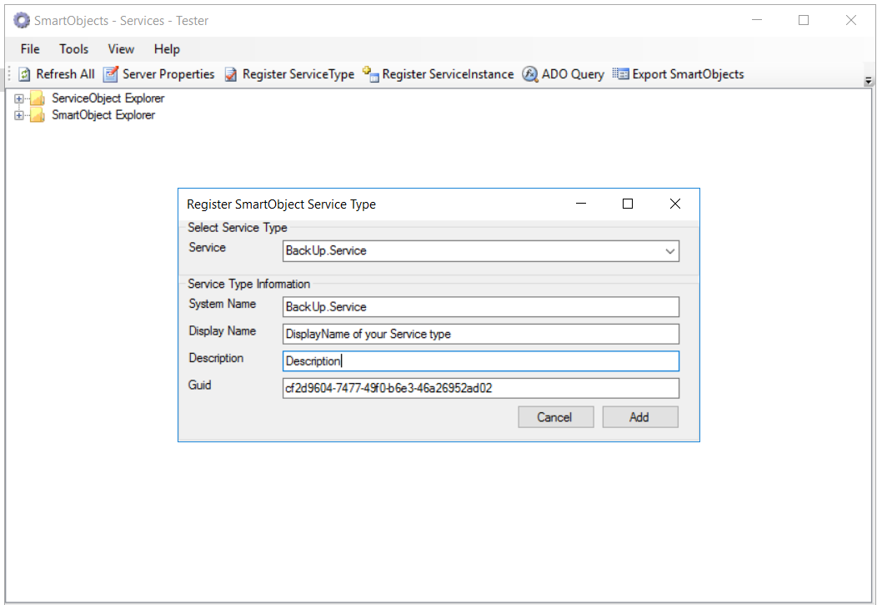Click into the Display Name text field
Viewport: 877px width, 605px height.
[480, 334]
